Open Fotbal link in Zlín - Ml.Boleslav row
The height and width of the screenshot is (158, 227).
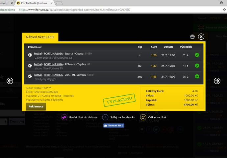[38, 75]
